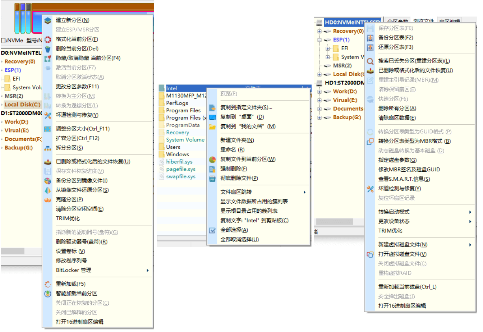Select 新建文件夹(N) in file menu
Image resolution: width=483 pixels, height=332 pixels.
tap(237, 140)
